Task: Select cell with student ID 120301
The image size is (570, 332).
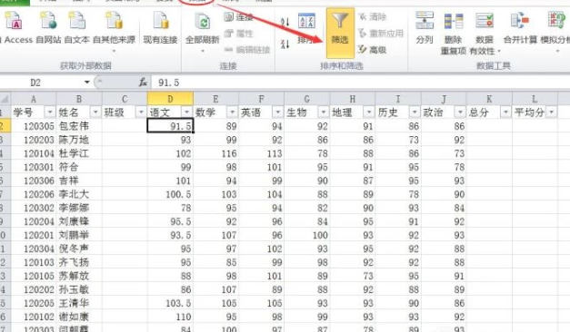Action: (x=34, y=167)
